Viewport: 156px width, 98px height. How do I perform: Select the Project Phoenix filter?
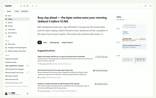[x=67, y=43]
